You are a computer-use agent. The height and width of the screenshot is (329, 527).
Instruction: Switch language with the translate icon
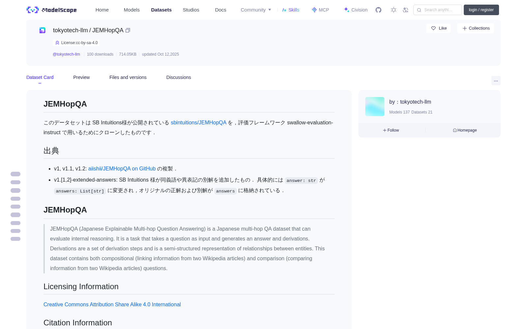(405, 10)
